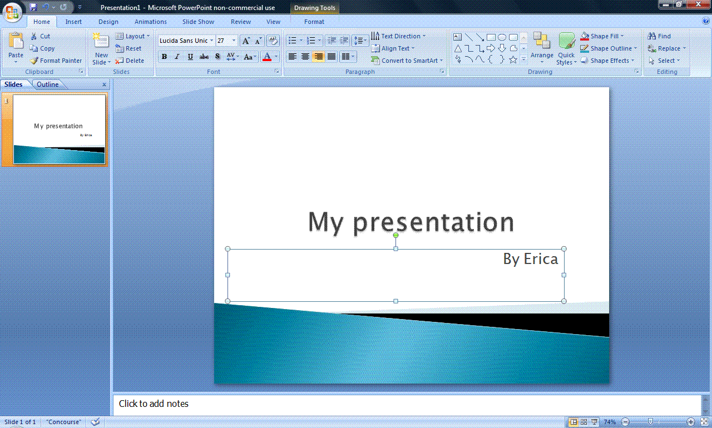Click the Strikethrough formatting icon
Image resolution: width=712 pixels, height=428 pixels.
pyautogui.click(x=204, y=56)
